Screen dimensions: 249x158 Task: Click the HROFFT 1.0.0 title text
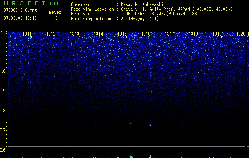click(x=31, y=3)
